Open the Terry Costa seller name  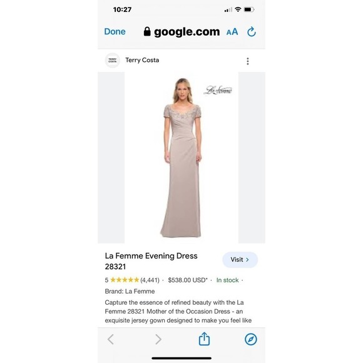coord(142,60)
